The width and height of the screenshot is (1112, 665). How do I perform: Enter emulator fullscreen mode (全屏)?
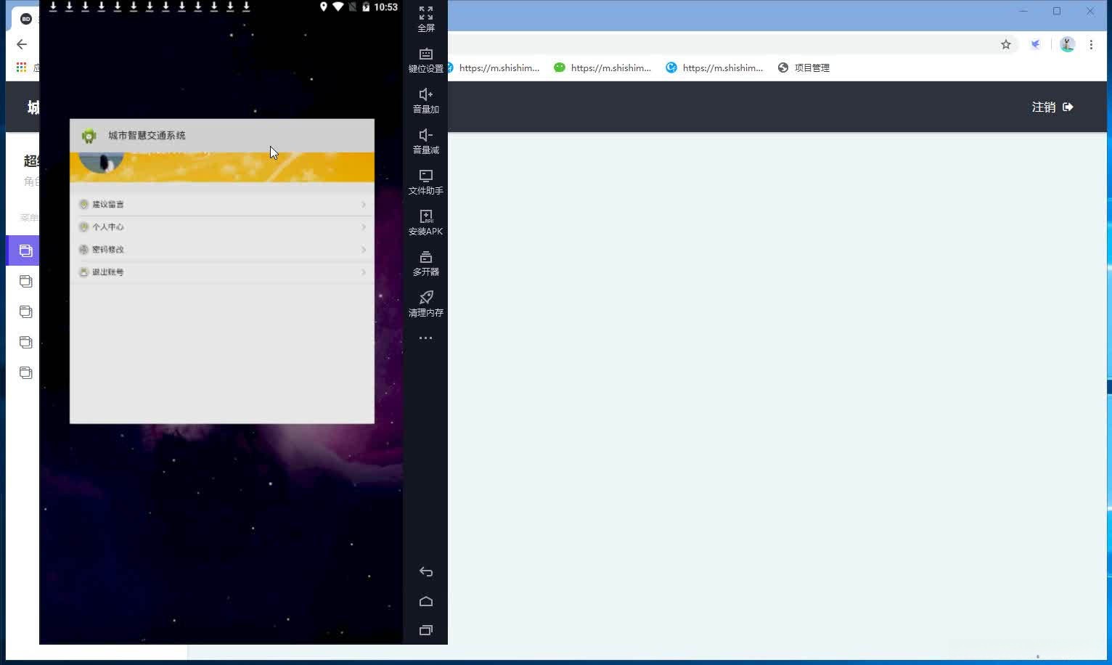click(x=426, y=20)
